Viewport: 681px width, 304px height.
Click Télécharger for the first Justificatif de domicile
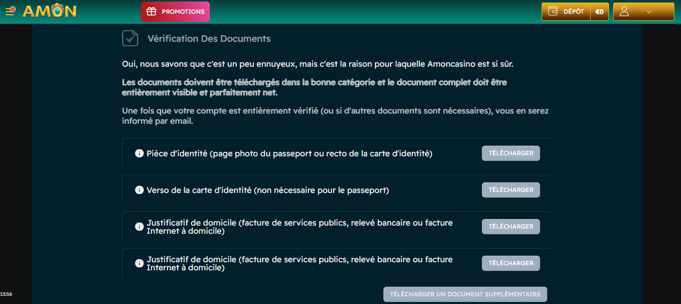click(510, 227)
